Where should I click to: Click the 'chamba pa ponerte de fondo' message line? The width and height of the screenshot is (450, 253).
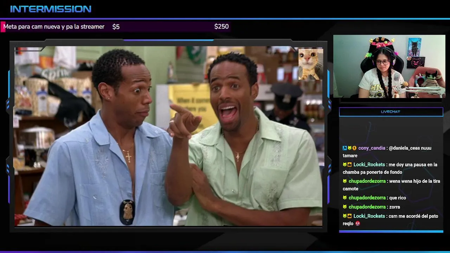pyautogui.click(x=372, y=172)
